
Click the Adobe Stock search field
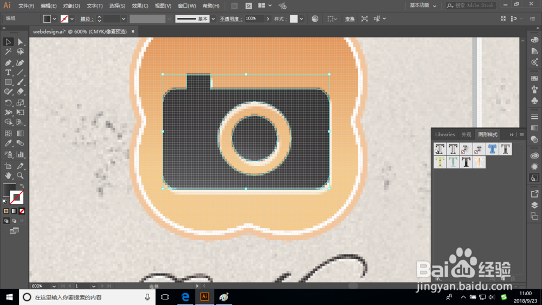tap(471, 5)
